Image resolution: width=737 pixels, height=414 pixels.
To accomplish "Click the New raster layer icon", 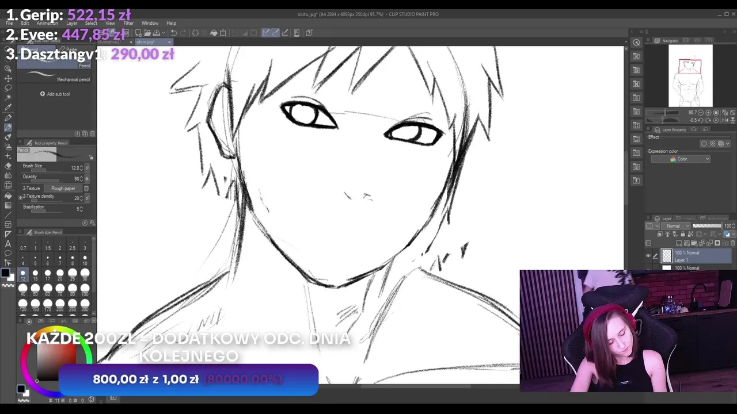I will 679,243.
